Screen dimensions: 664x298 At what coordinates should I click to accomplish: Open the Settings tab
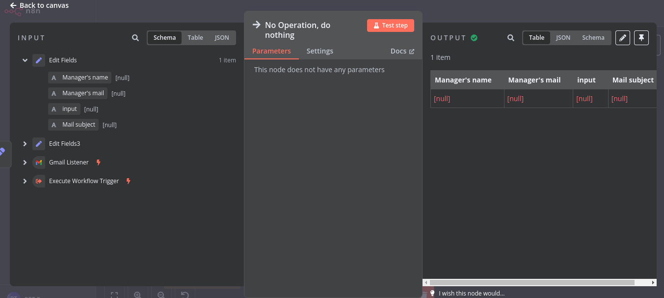(320, 51)
